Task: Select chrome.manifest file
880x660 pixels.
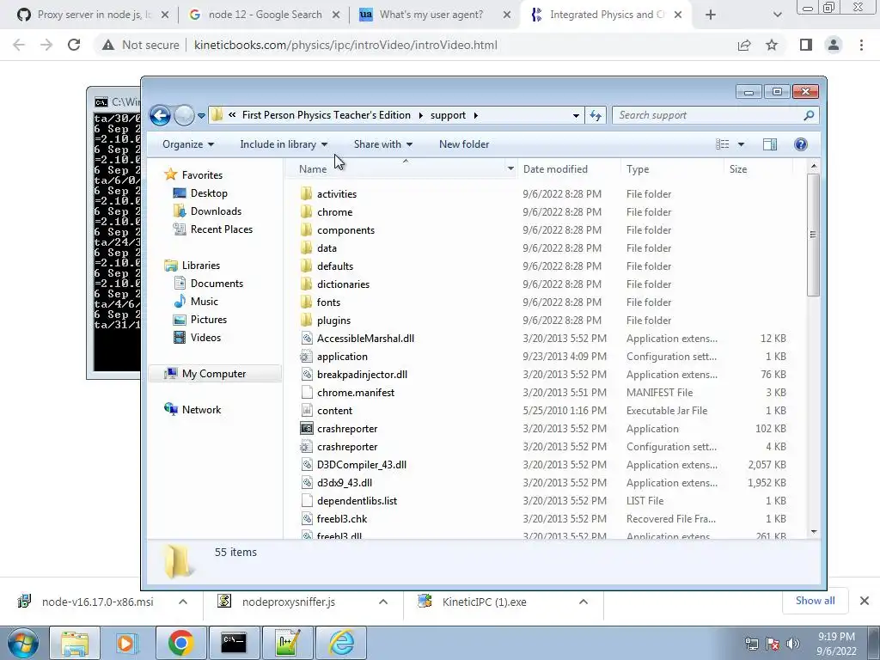Action: (x=355, y=393)
